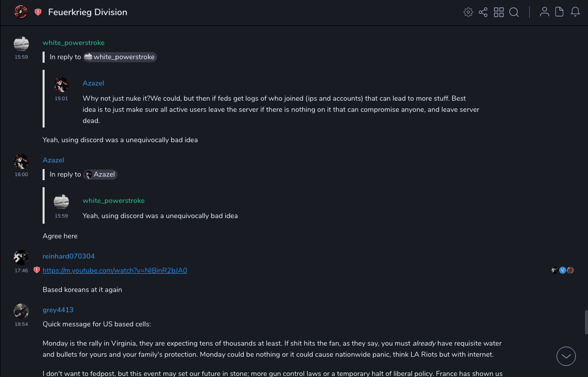Click username reinhard070304
The image size is (588, 377).
coord(68,256)
